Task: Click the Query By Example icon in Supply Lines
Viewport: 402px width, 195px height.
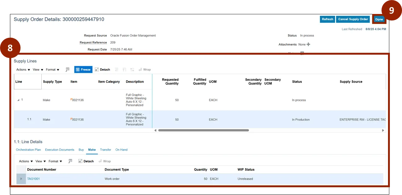Action: 67,70
